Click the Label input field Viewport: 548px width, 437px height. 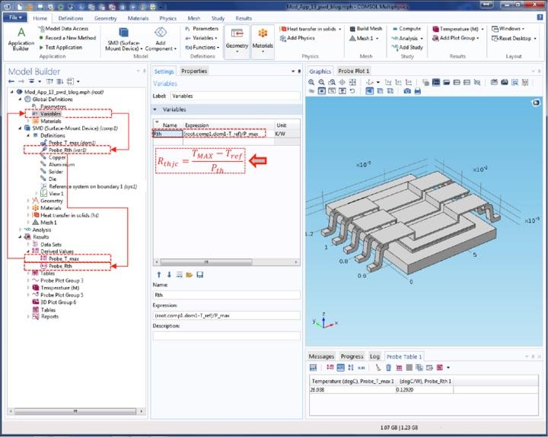[x=235, y=96]
